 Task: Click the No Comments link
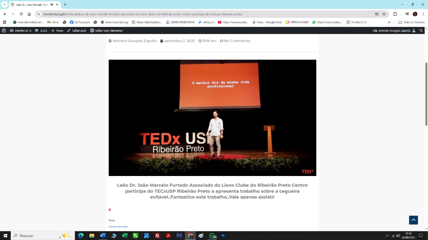coord(237,41)
